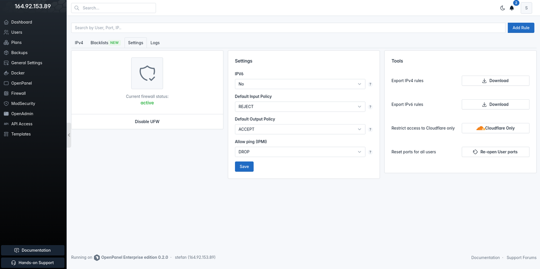Screen dimensions: 540x269
Task: Toggle dark mode moon icon
Action: (x=502, y=8)
